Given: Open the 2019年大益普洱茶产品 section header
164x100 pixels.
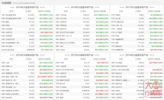Looking at the screenshot, I should [27, 7].
